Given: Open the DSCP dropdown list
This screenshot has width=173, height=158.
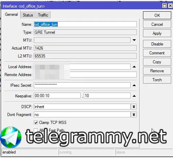Looking at the screenshot, I should pyautogui.click(x=134, y=107).
